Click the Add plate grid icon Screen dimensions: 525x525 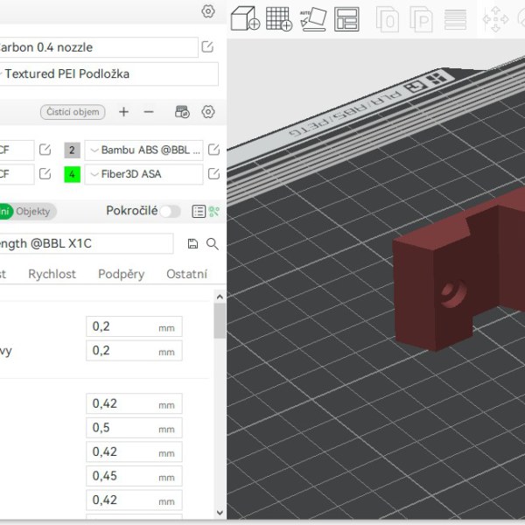coord(278,17)
